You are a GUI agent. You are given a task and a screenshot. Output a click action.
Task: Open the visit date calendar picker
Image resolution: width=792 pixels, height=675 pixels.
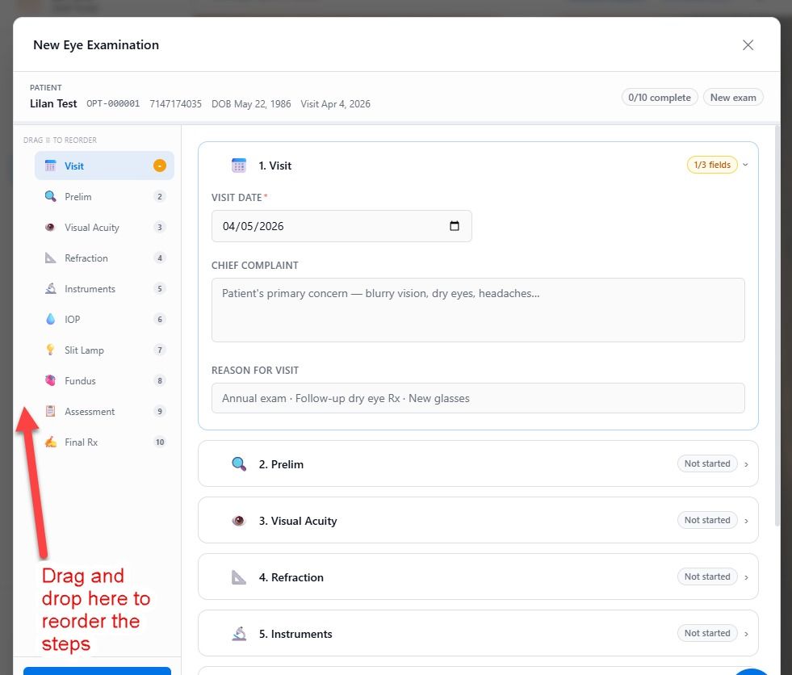(455, 226)
